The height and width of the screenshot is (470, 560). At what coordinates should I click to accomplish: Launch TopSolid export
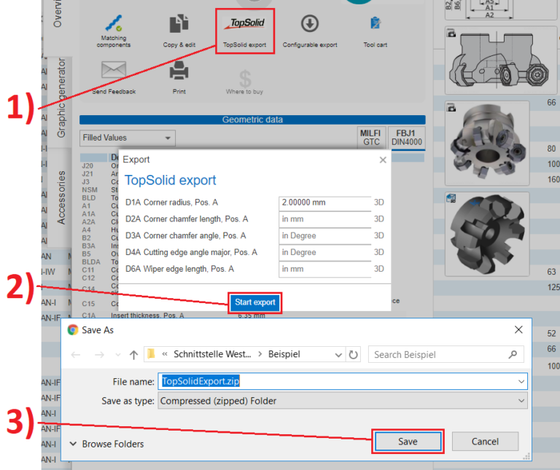[x=245, y=31]
